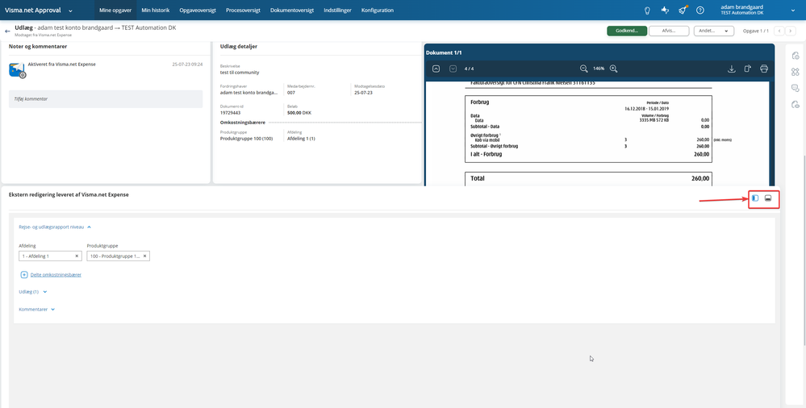This screenshot has width=806, height=408.
Task: Collapse Rejse- og udlægsrapport niveau section
Action: click(55, 227)
